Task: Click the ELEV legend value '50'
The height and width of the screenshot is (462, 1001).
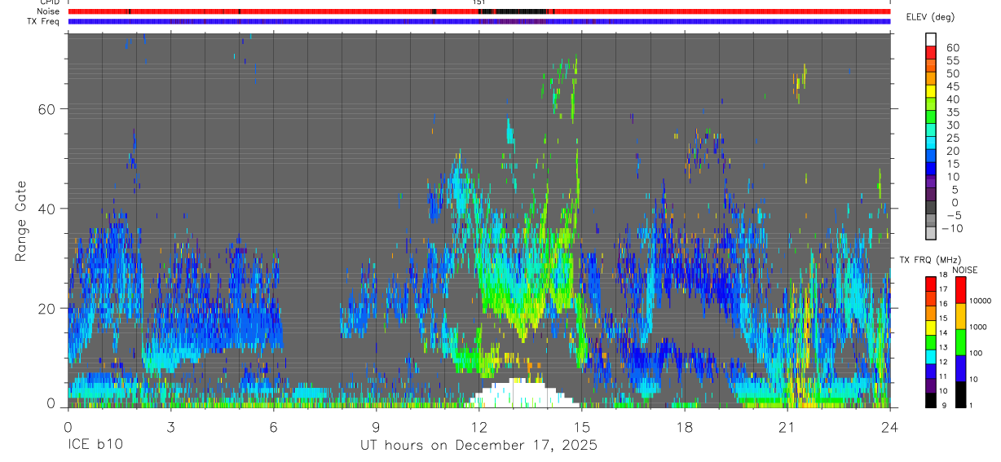Action: (953, 74)
